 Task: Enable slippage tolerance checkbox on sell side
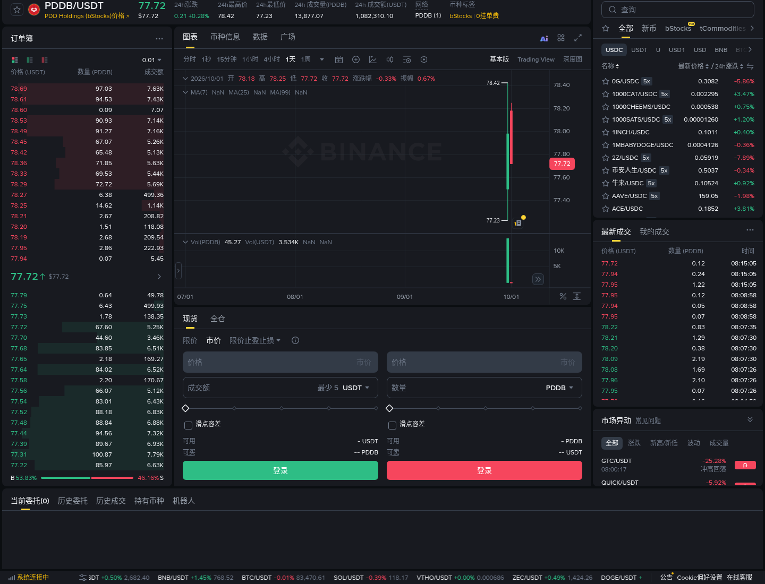coord(392,425)
